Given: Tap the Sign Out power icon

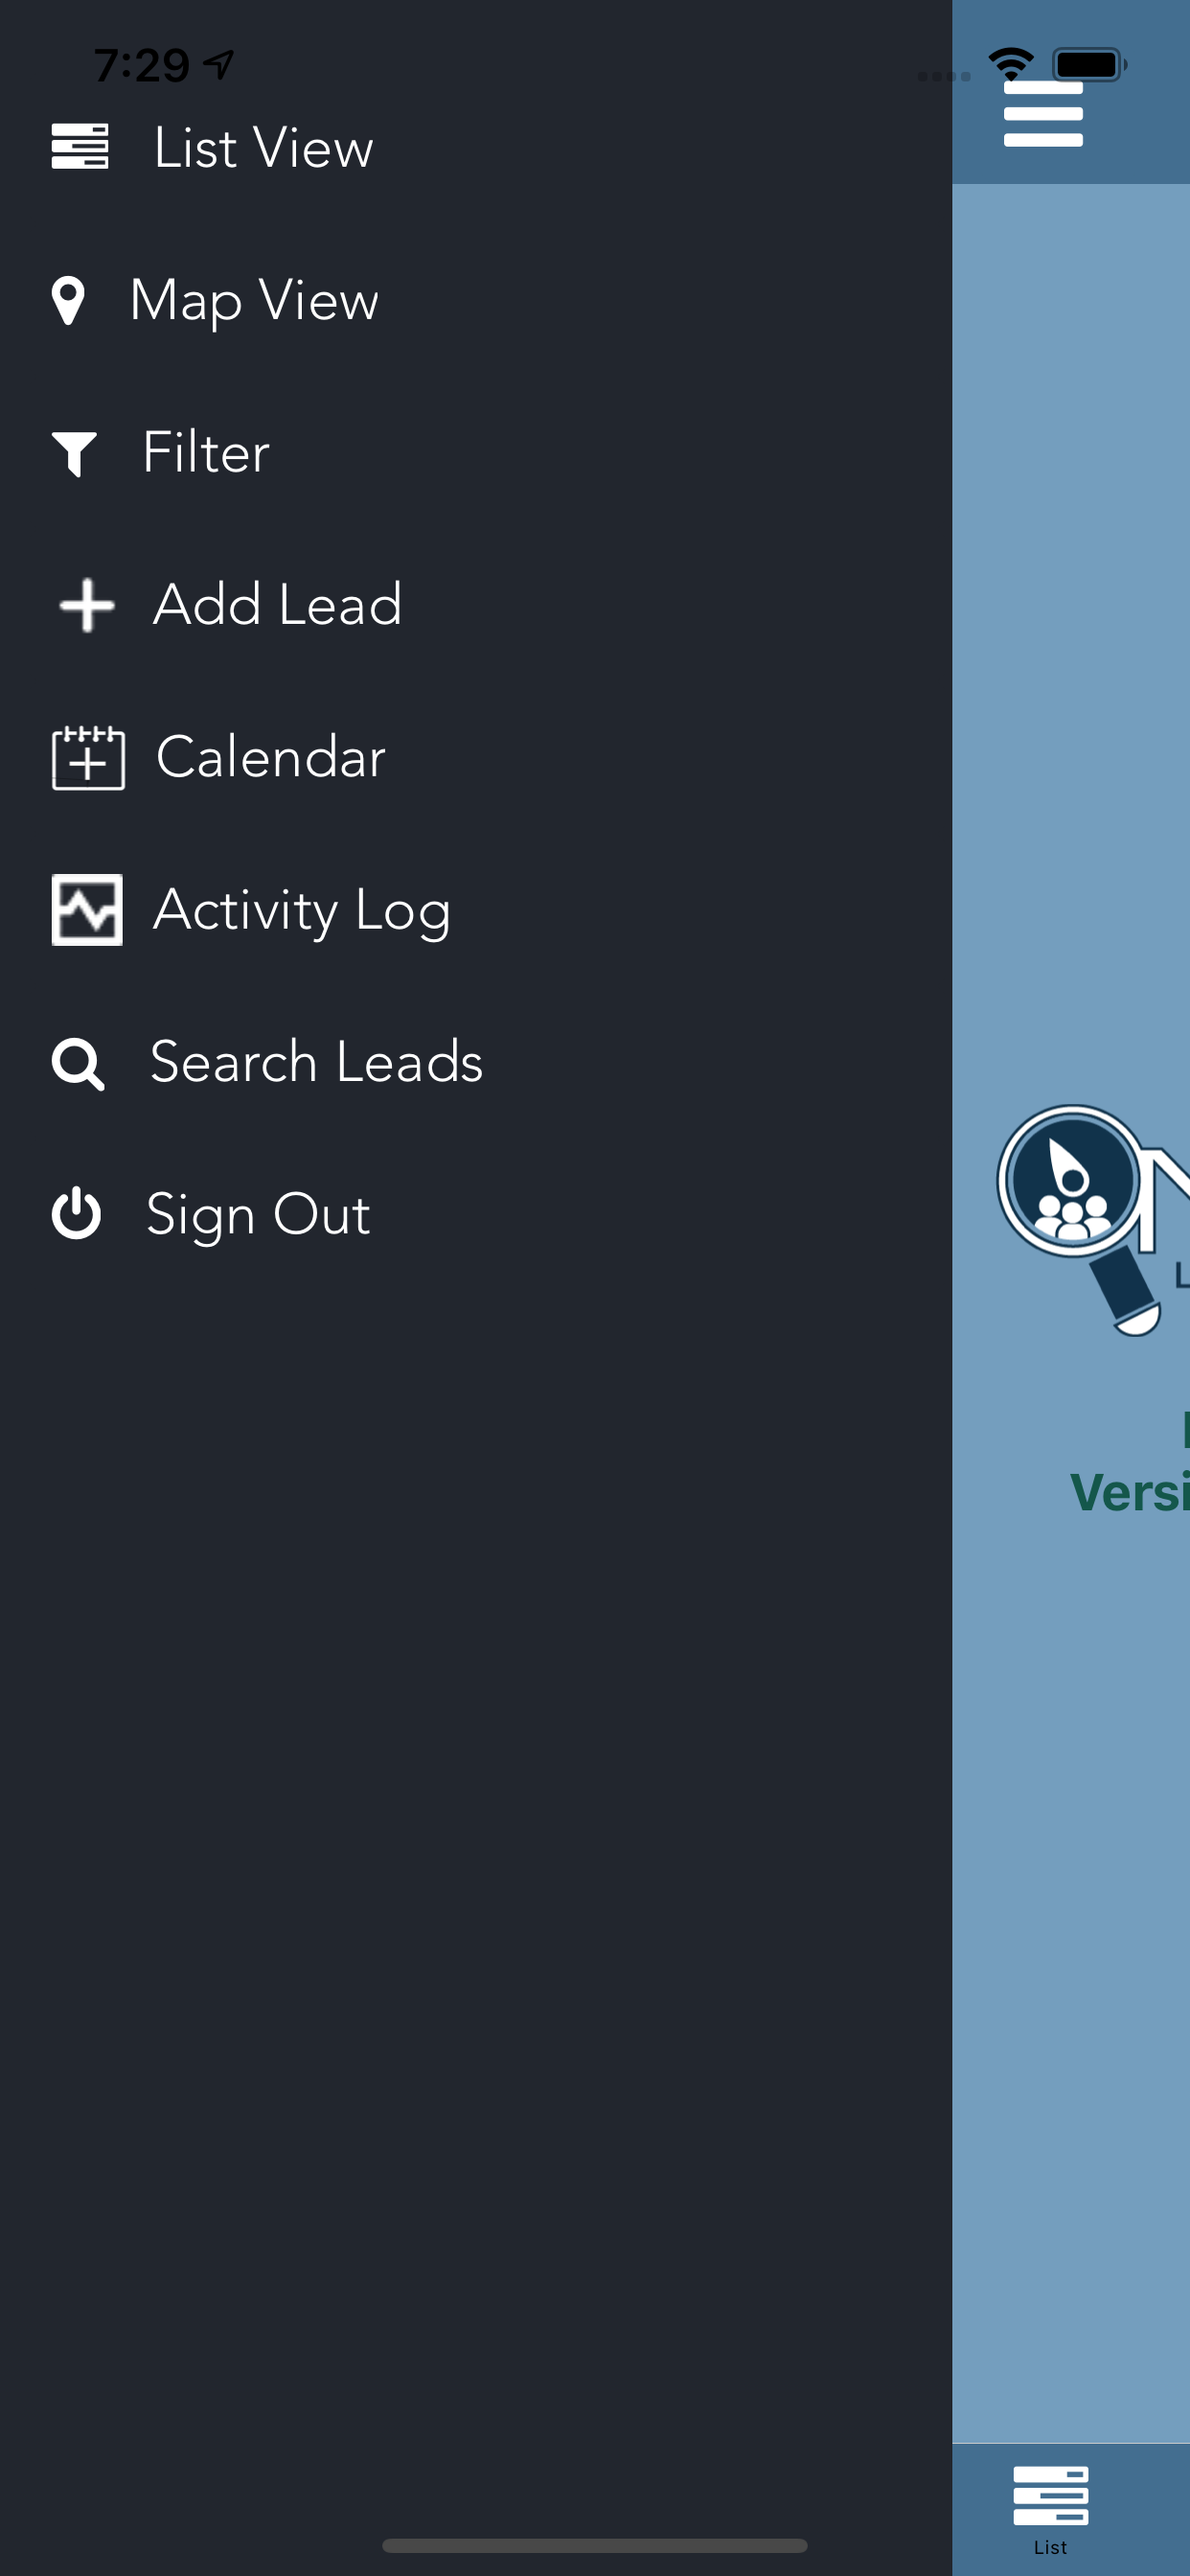Looking at the screenshot, I should pos(76,1214).
